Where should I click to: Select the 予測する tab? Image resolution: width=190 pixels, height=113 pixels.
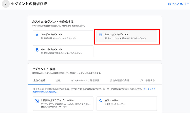[x=147, y=80]
